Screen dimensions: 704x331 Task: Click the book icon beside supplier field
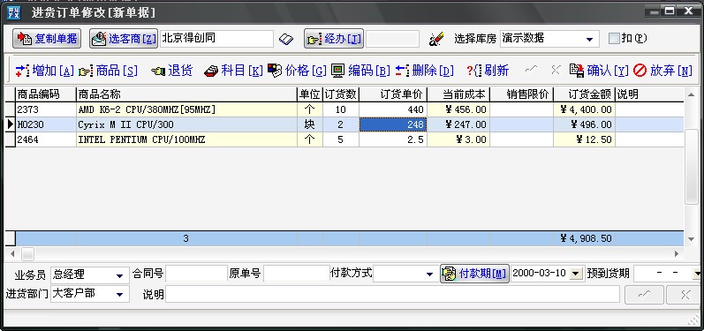point(285,40)
